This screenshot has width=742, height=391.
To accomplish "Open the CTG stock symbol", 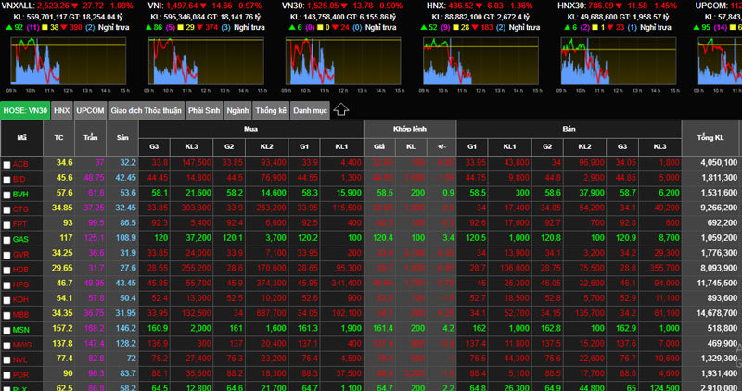I will point(20,208).
